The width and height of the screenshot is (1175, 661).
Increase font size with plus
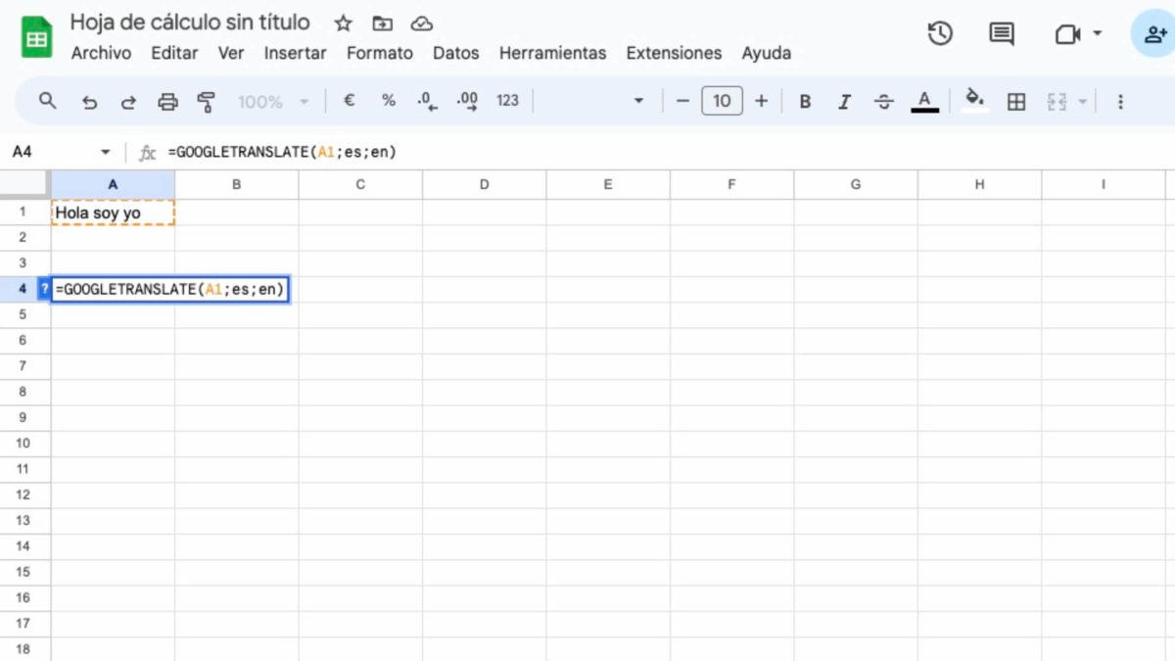[761, 101]
